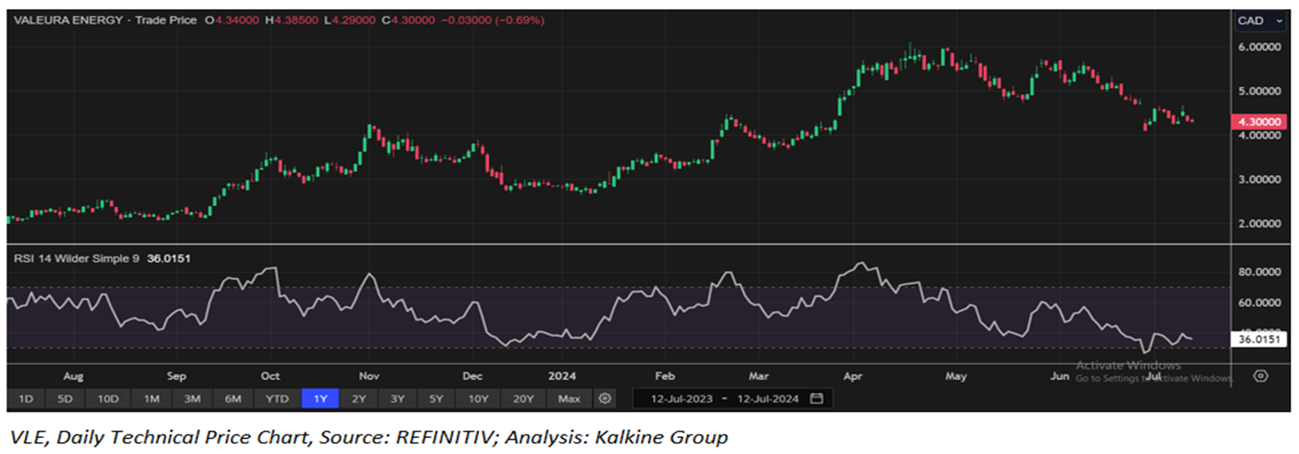
Task: Open the date range calendar icon
Action: click(x=817, y=399)
